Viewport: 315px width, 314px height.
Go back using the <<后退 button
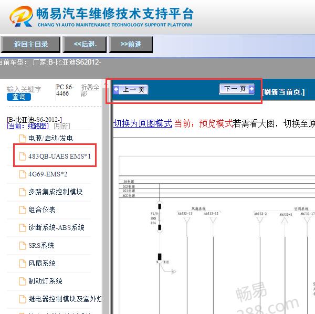pyautogui.click(x=85, y=45)
